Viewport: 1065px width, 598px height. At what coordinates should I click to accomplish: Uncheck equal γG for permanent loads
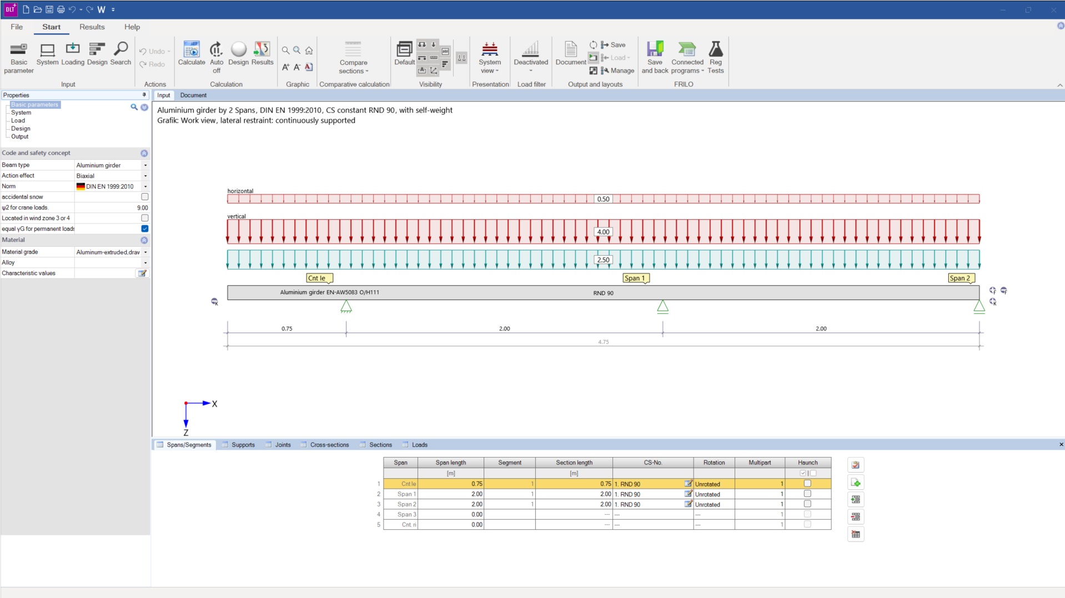[144, 229]
